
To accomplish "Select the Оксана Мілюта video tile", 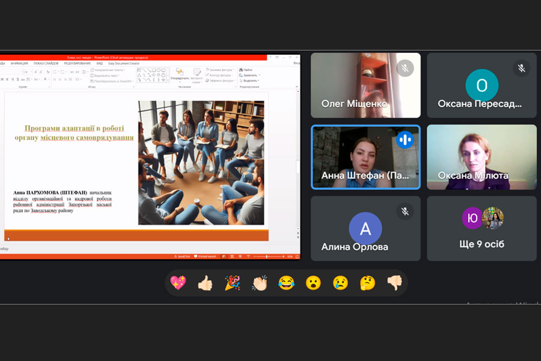I will click(x=481, y=157).
